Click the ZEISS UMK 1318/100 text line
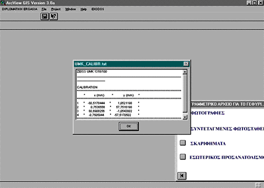Viewport: 264px width, 188px height. click(92, 72)
